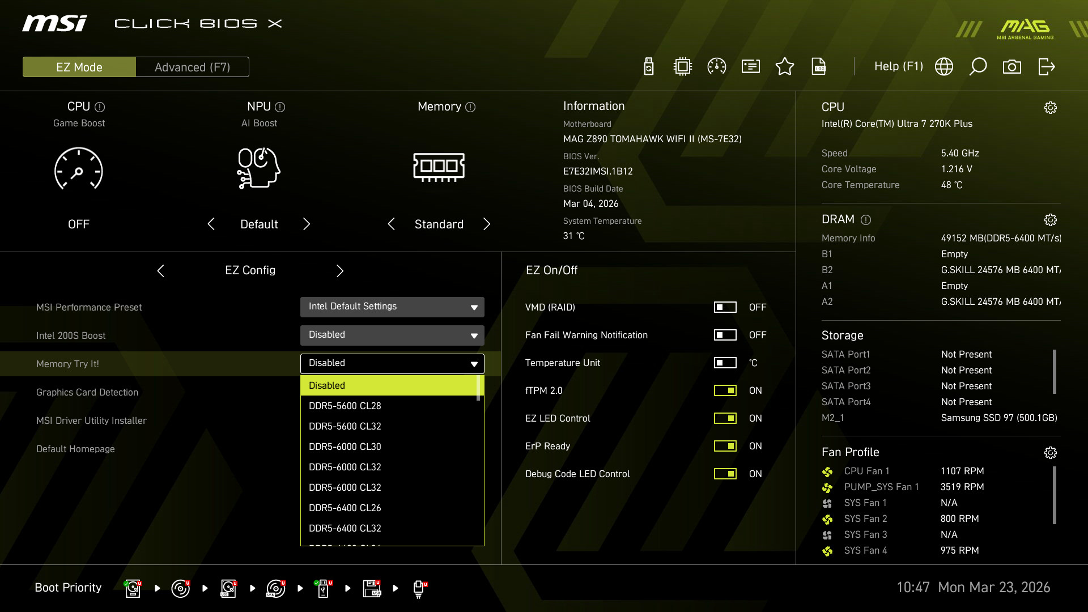Click next arrow beside Memory Standard
This screenshot has height=612, width=1088.
(x=487, y=224)
